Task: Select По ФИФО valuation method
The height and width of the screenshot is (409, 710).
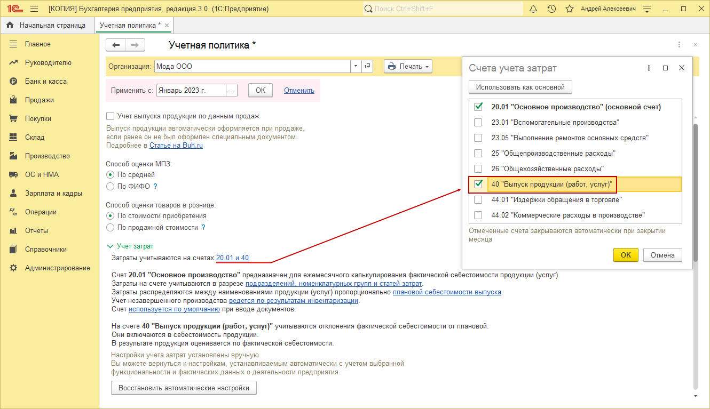Action: 111,187
